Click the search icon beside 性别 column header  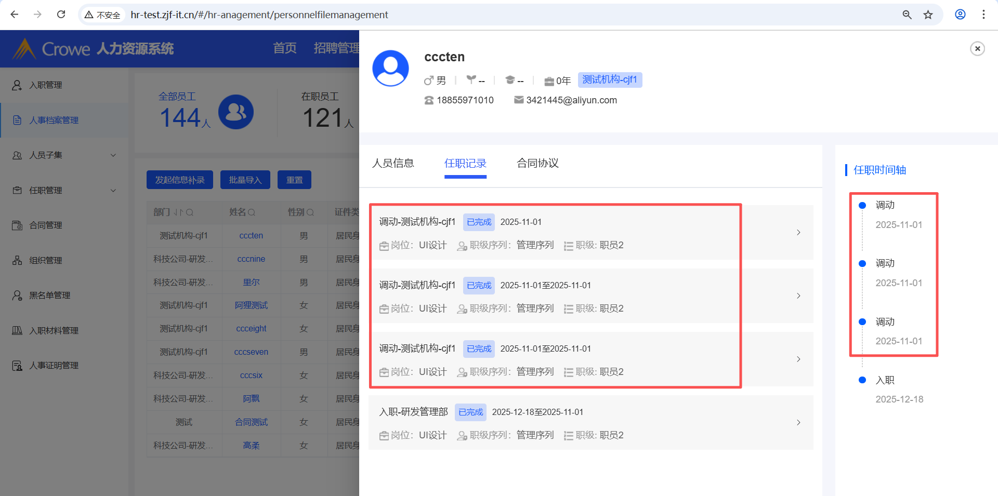point(310,212)
